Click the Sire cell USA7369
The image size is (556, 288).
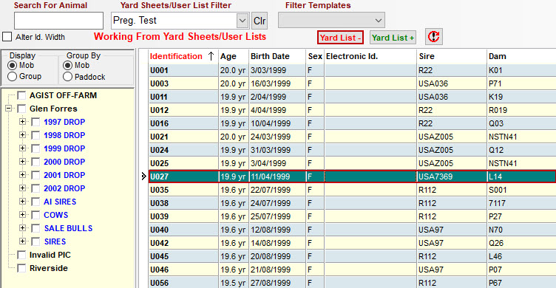pos(452,176)
